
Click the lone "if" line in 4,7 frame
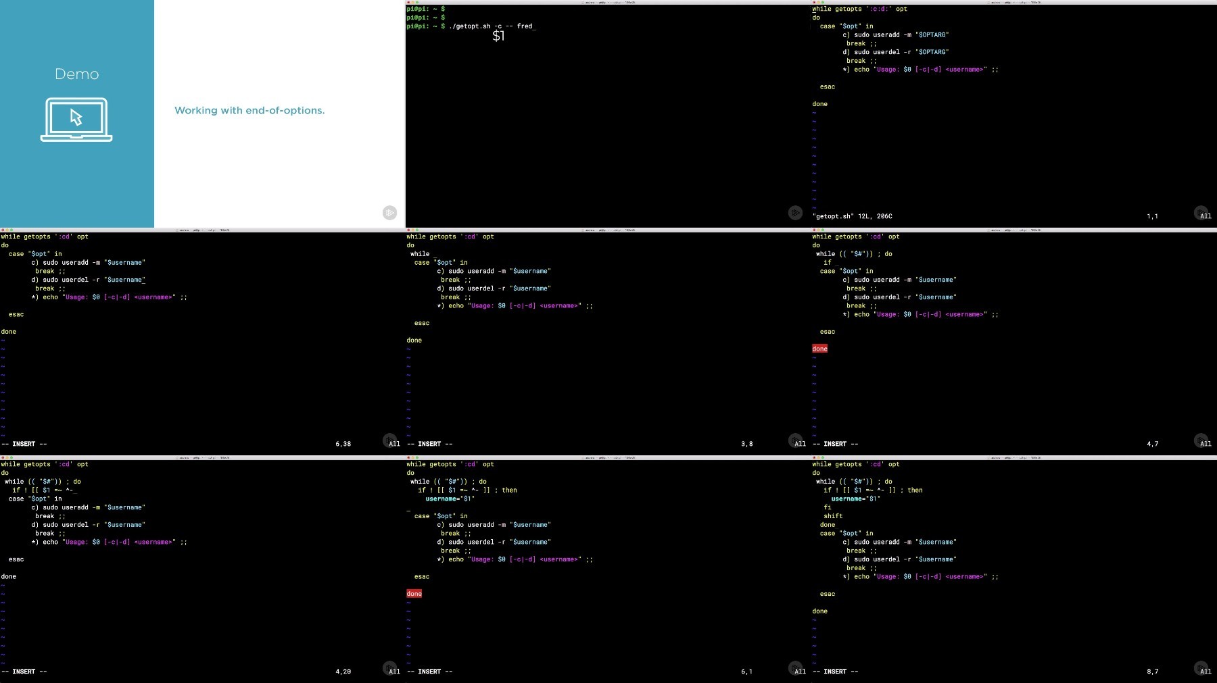tap(828, 263)
